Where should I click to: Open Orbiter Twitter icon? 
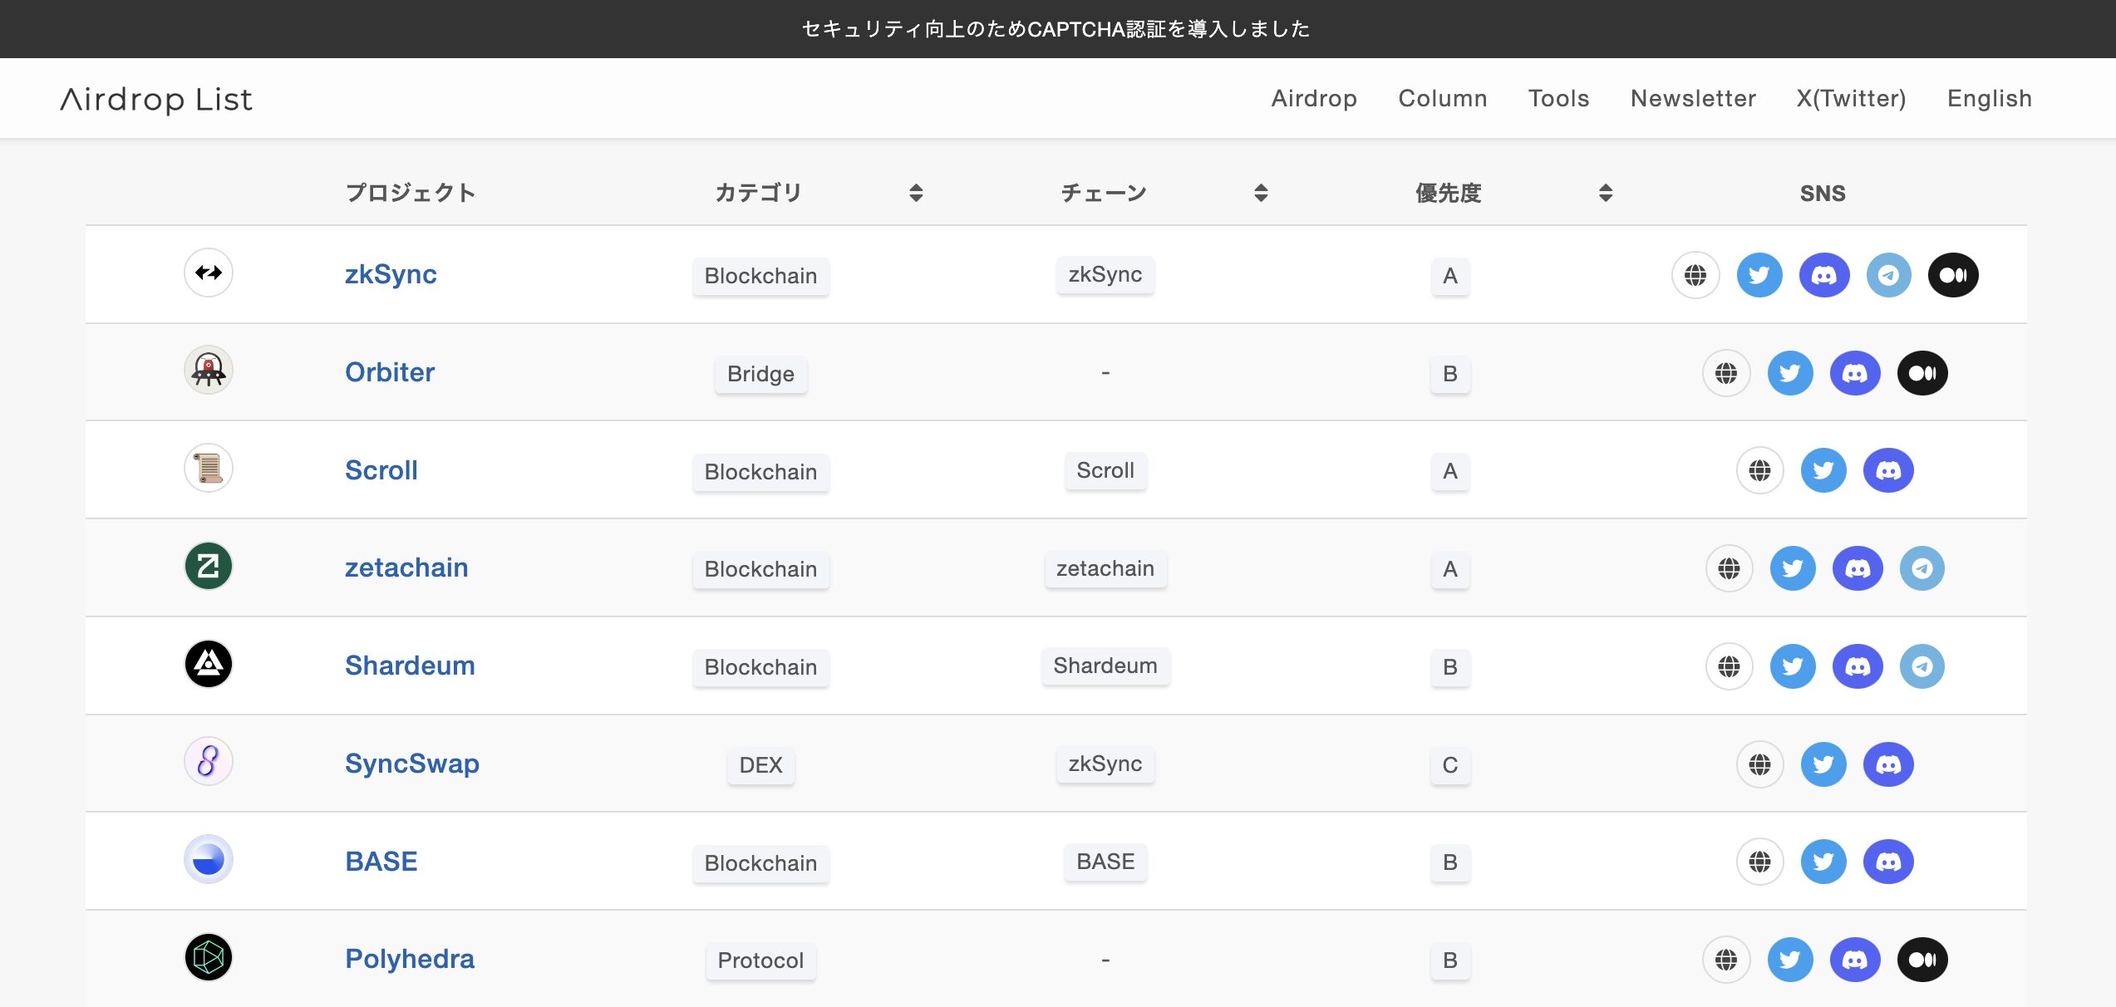point(1790,373)
